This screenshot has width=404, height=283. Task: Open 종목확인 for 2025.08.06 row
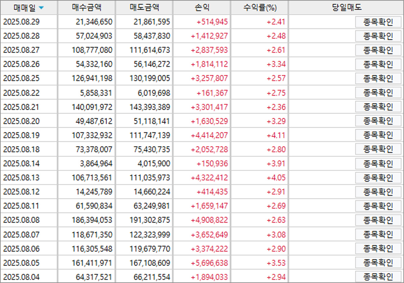pos(378,249)
